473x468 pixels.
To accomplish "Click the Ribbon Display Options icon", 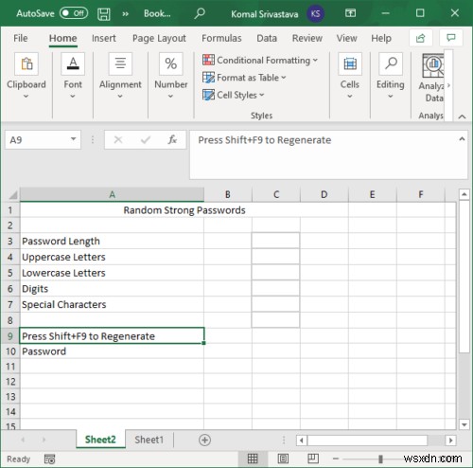I will [350, 13].
